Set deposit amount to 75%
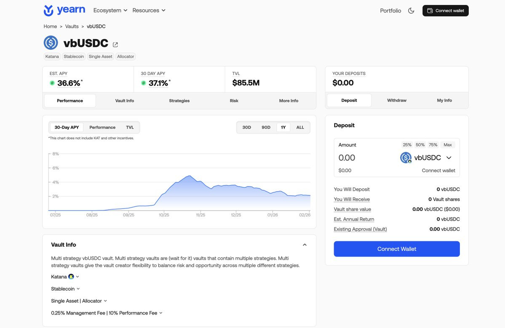Viewport: 505px width, 328px height. tap(433, 145)
